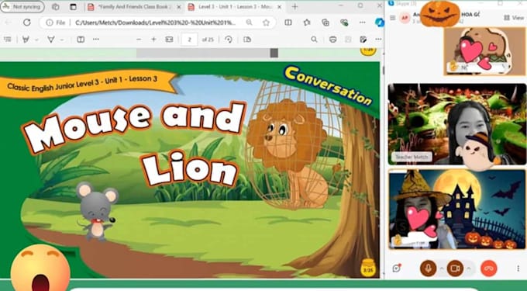Show the PDF table of contents
Viewport: 527px width, 291px height.
8,40
